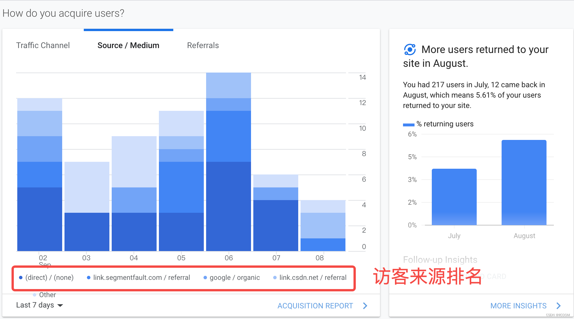Click the Follow-up Insights heading
This screenshot has height=319, width=574.
440,260
